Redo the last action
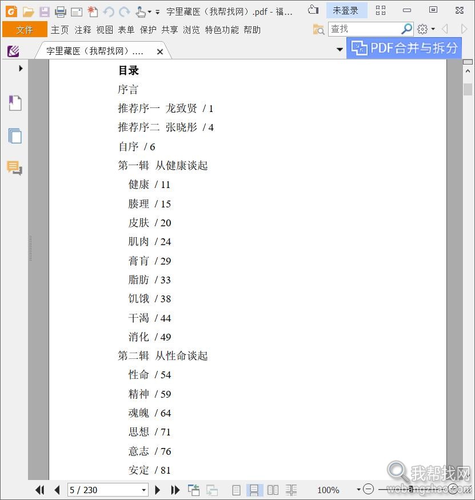The height and width of the screenshot is (500, 475). (125, 12)
